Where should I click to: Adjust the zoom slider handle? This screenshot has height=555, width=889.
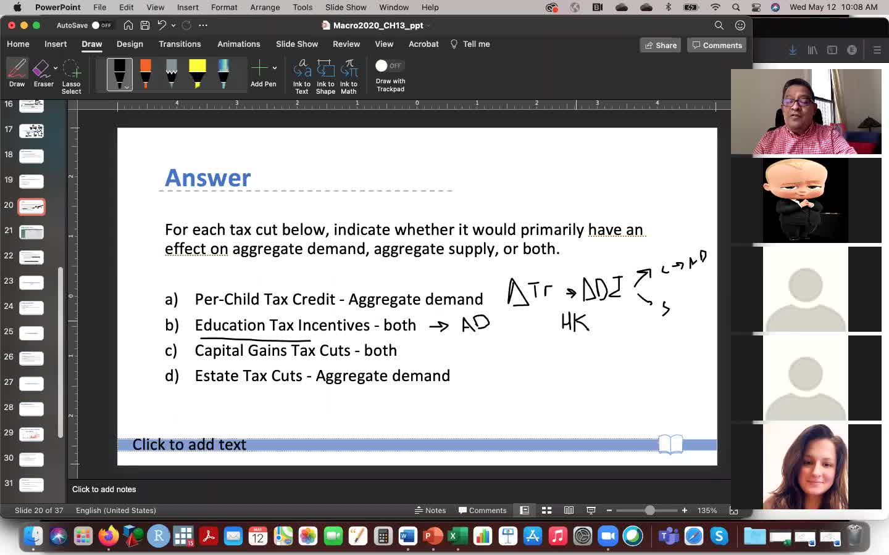click(649, 511)
